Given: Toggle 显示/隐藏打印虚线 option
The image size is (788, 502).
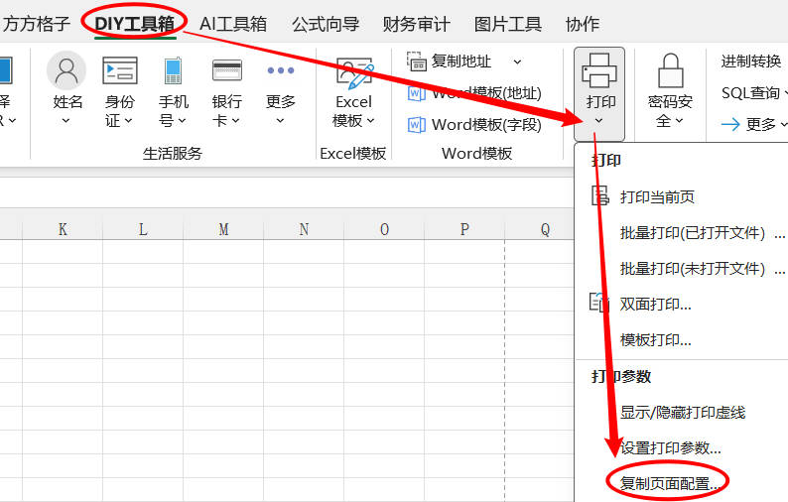Looking at the screenshot, I should coord(682,413).
